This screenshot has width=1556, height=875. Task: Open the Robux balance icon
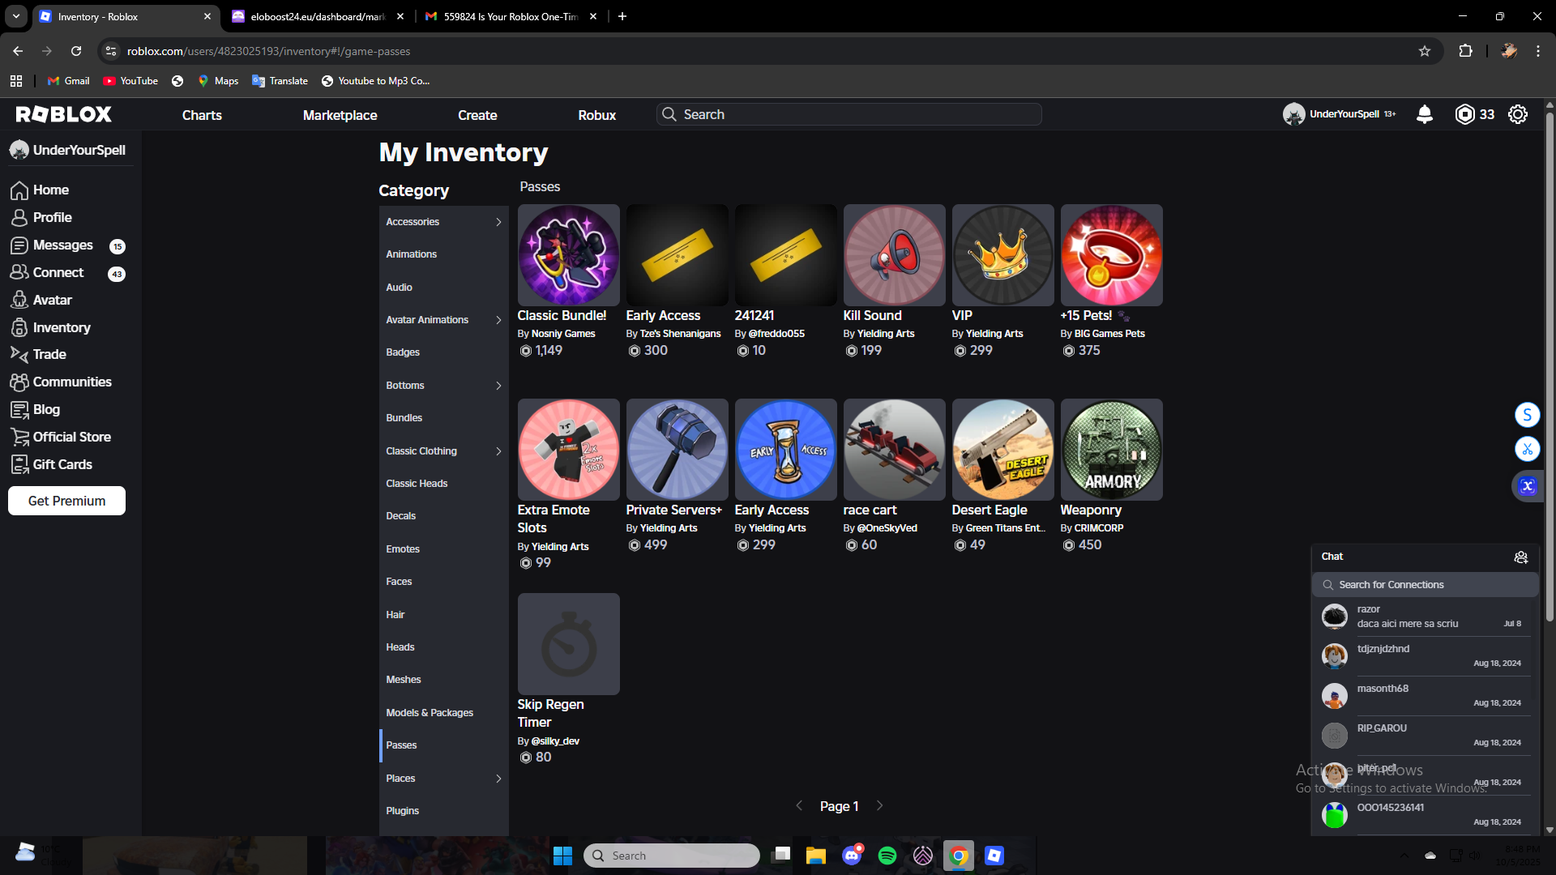(1464, 114)
